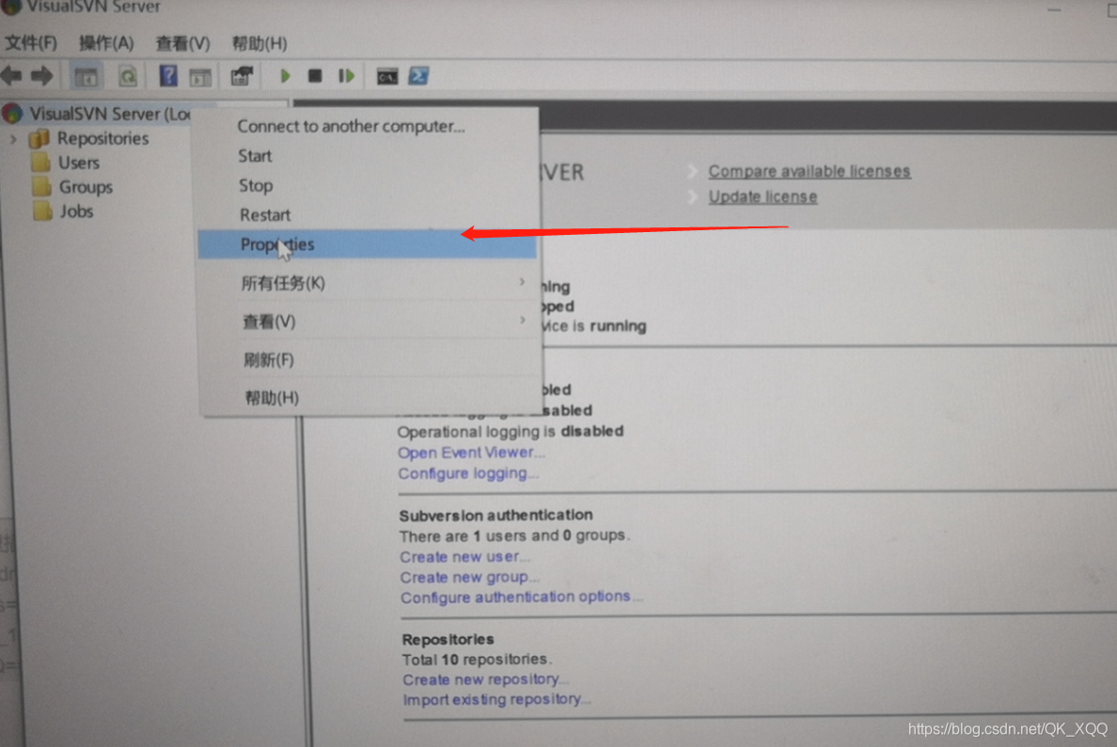
Task: Open the blue Help question mark icon
Action: [168, 75]
